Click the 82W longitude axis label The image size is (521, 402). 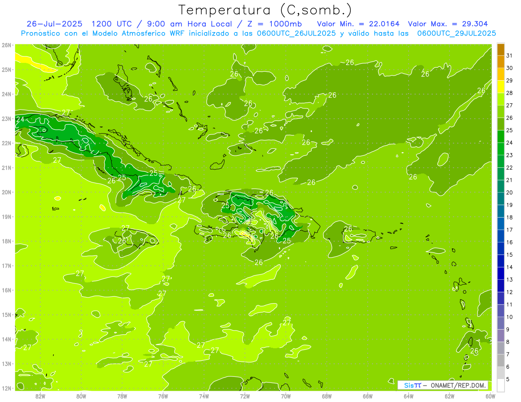[x=40, y=395]
